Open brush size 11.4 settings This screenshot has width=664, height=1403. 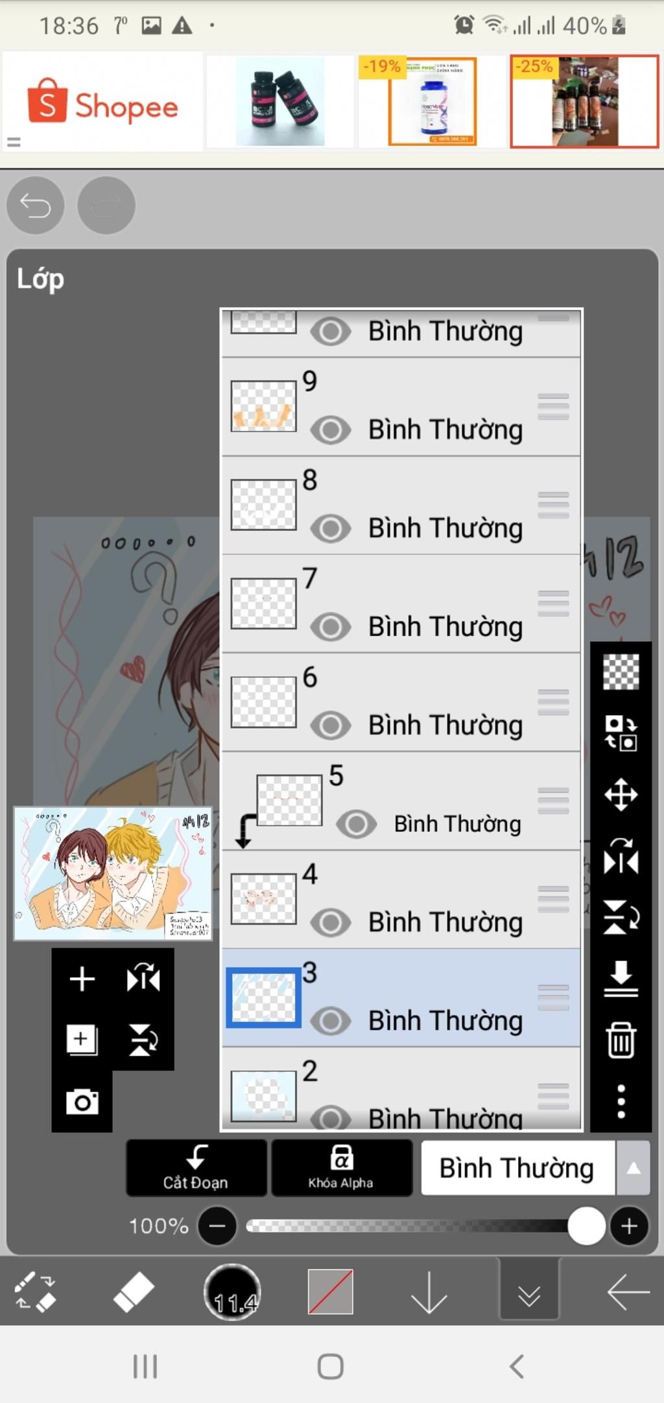[x=233, y=1291]
